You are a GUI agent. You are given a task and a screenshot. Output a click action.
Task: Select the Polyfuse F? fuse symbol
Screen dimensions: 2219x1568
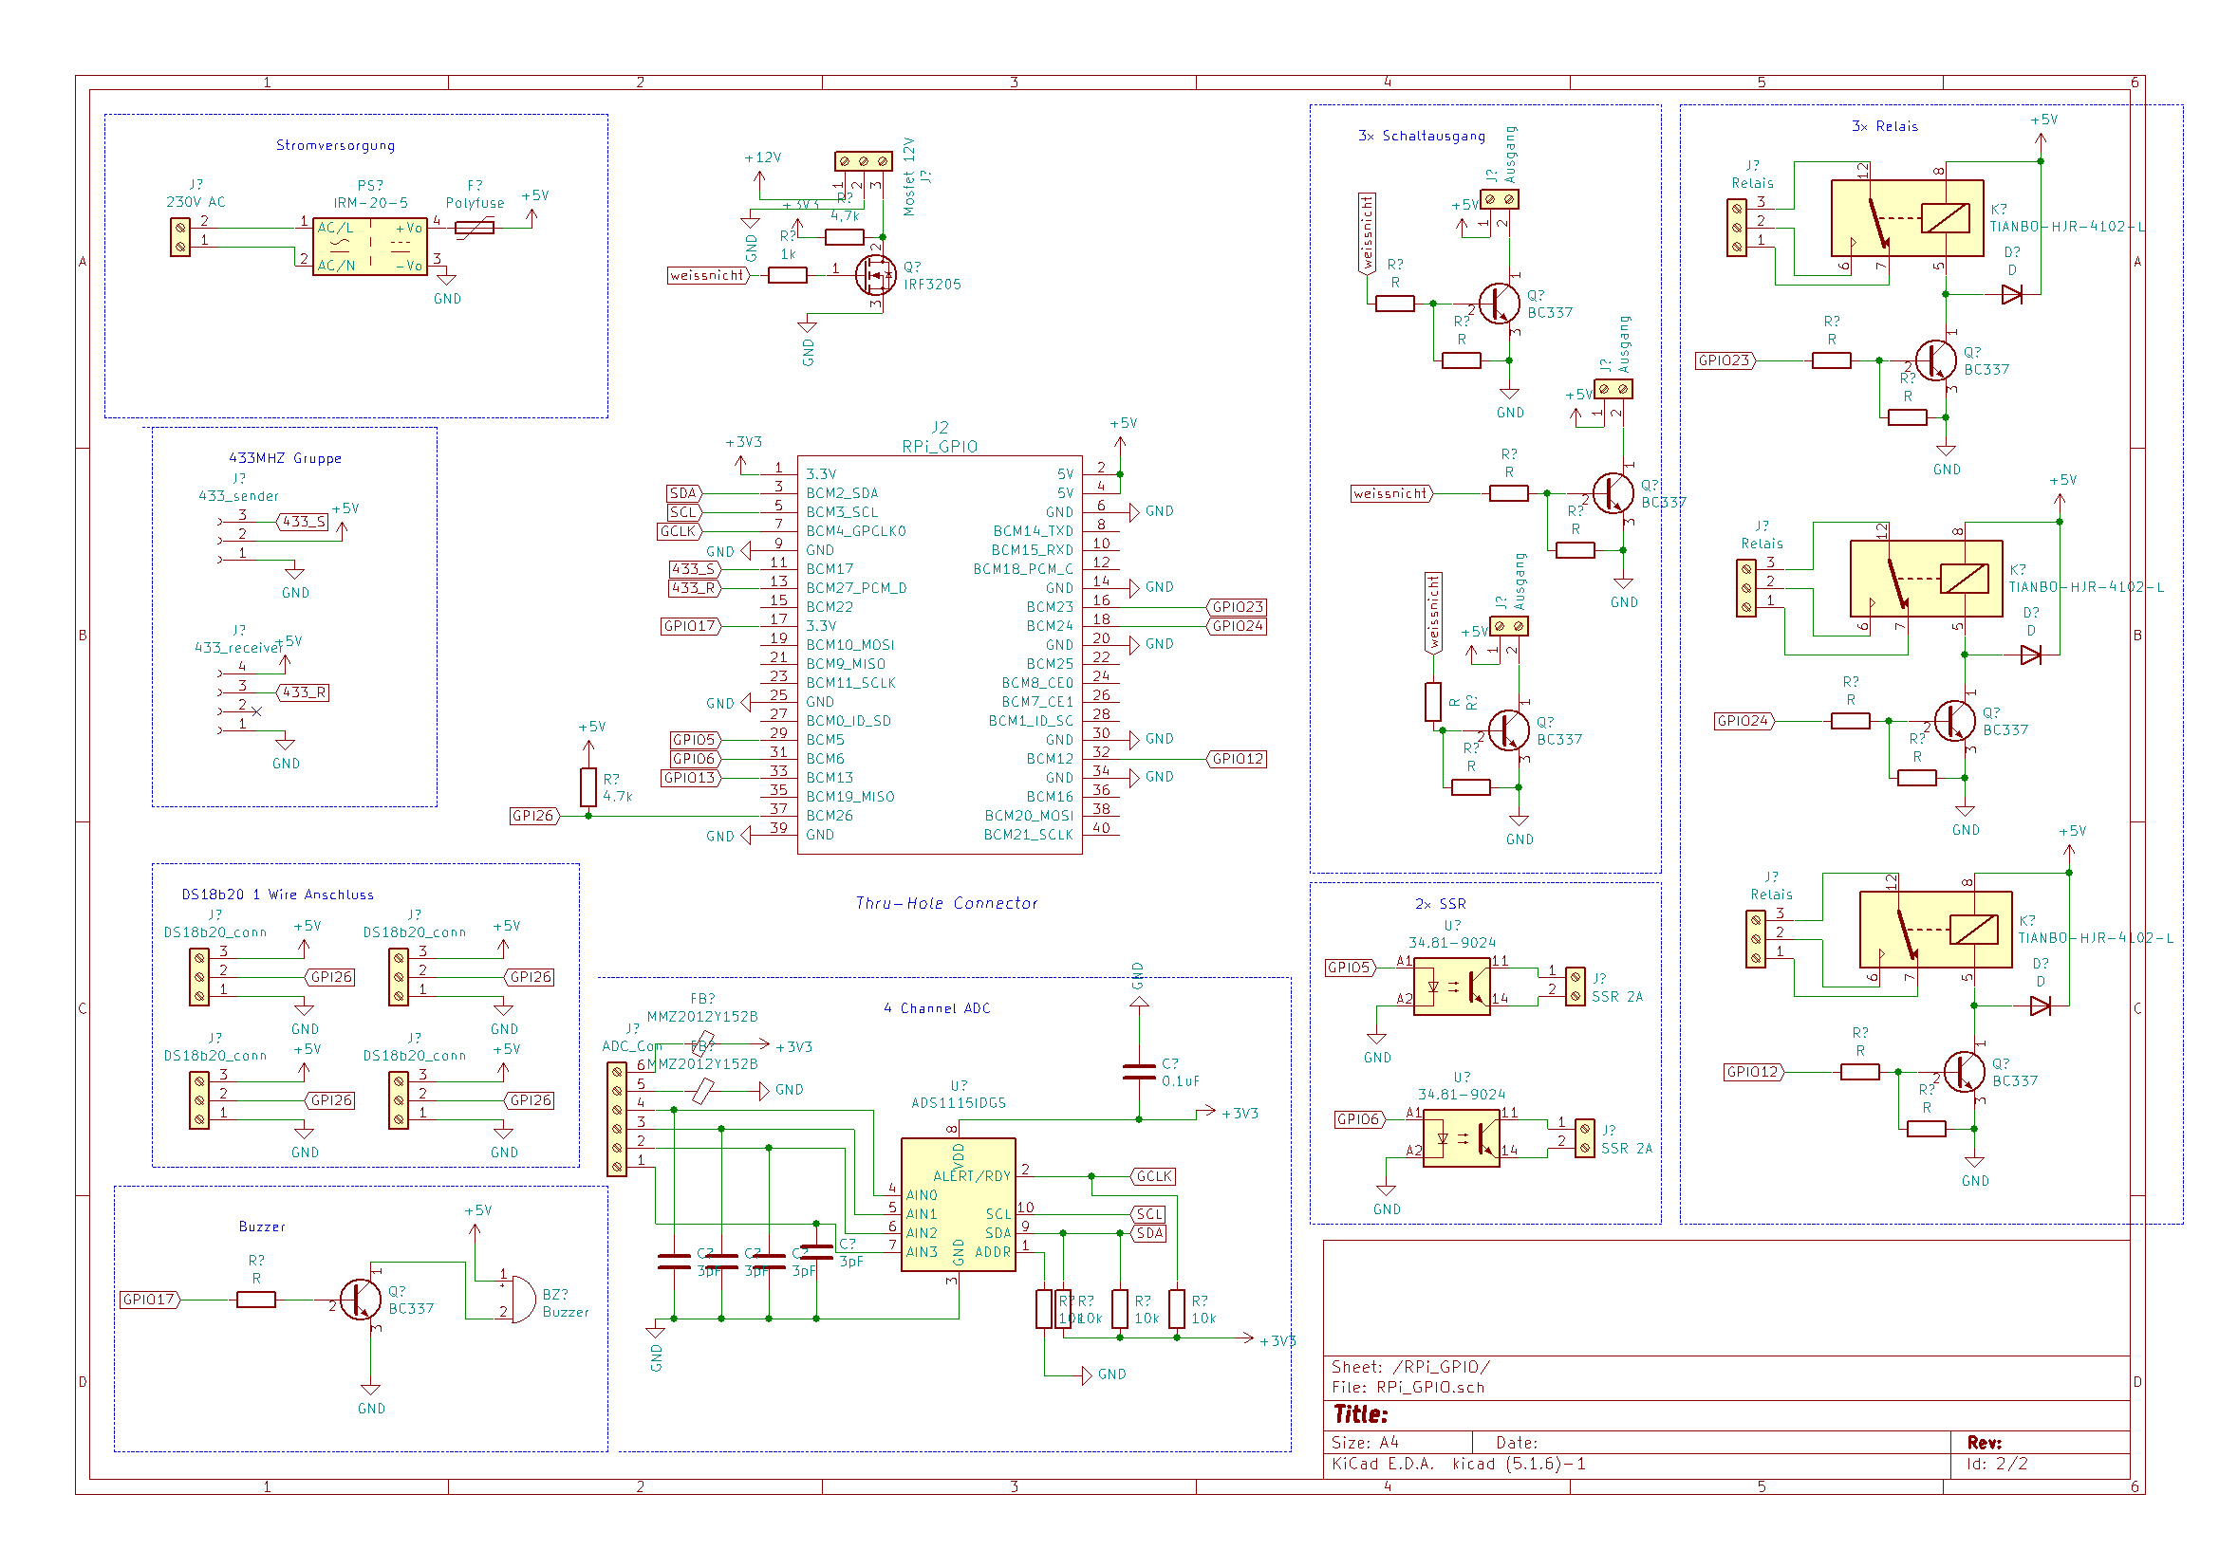click(x=475, y=228)
